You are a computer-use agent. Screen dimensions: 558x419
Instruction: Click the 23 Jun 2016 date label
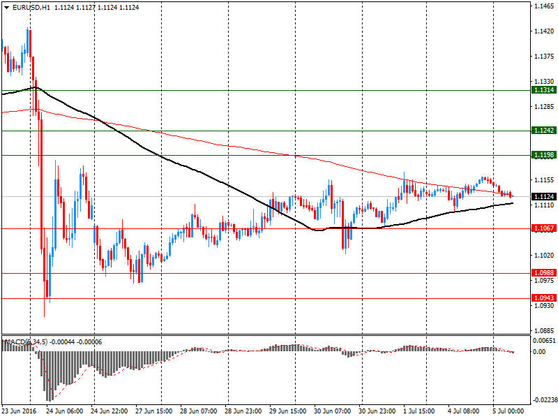pos(19,411)
